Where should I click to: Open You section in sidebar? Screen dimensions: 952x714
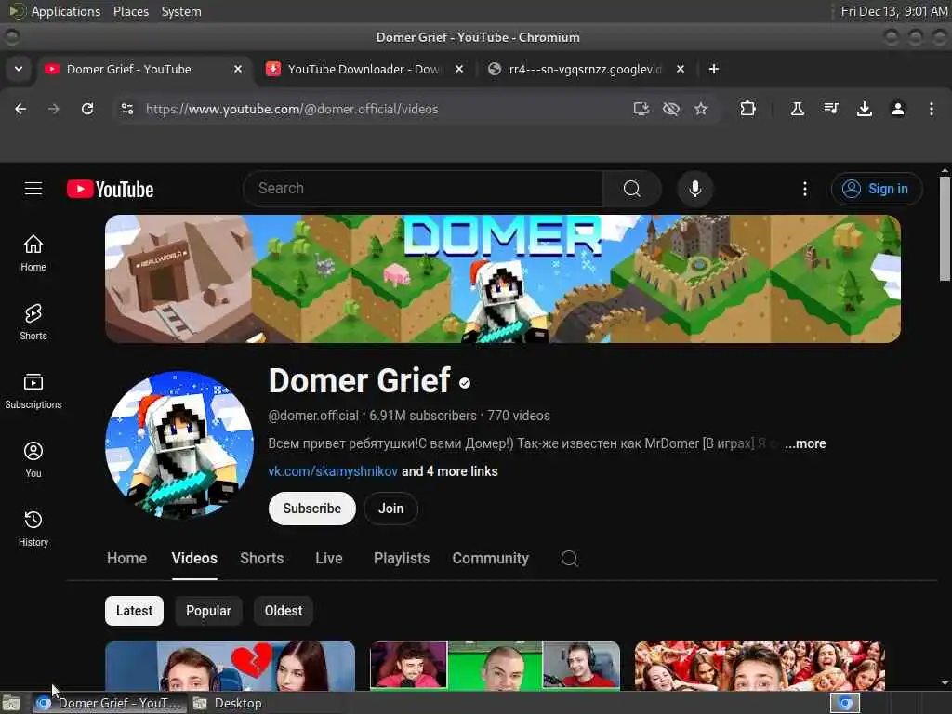(x=33, y=459)
